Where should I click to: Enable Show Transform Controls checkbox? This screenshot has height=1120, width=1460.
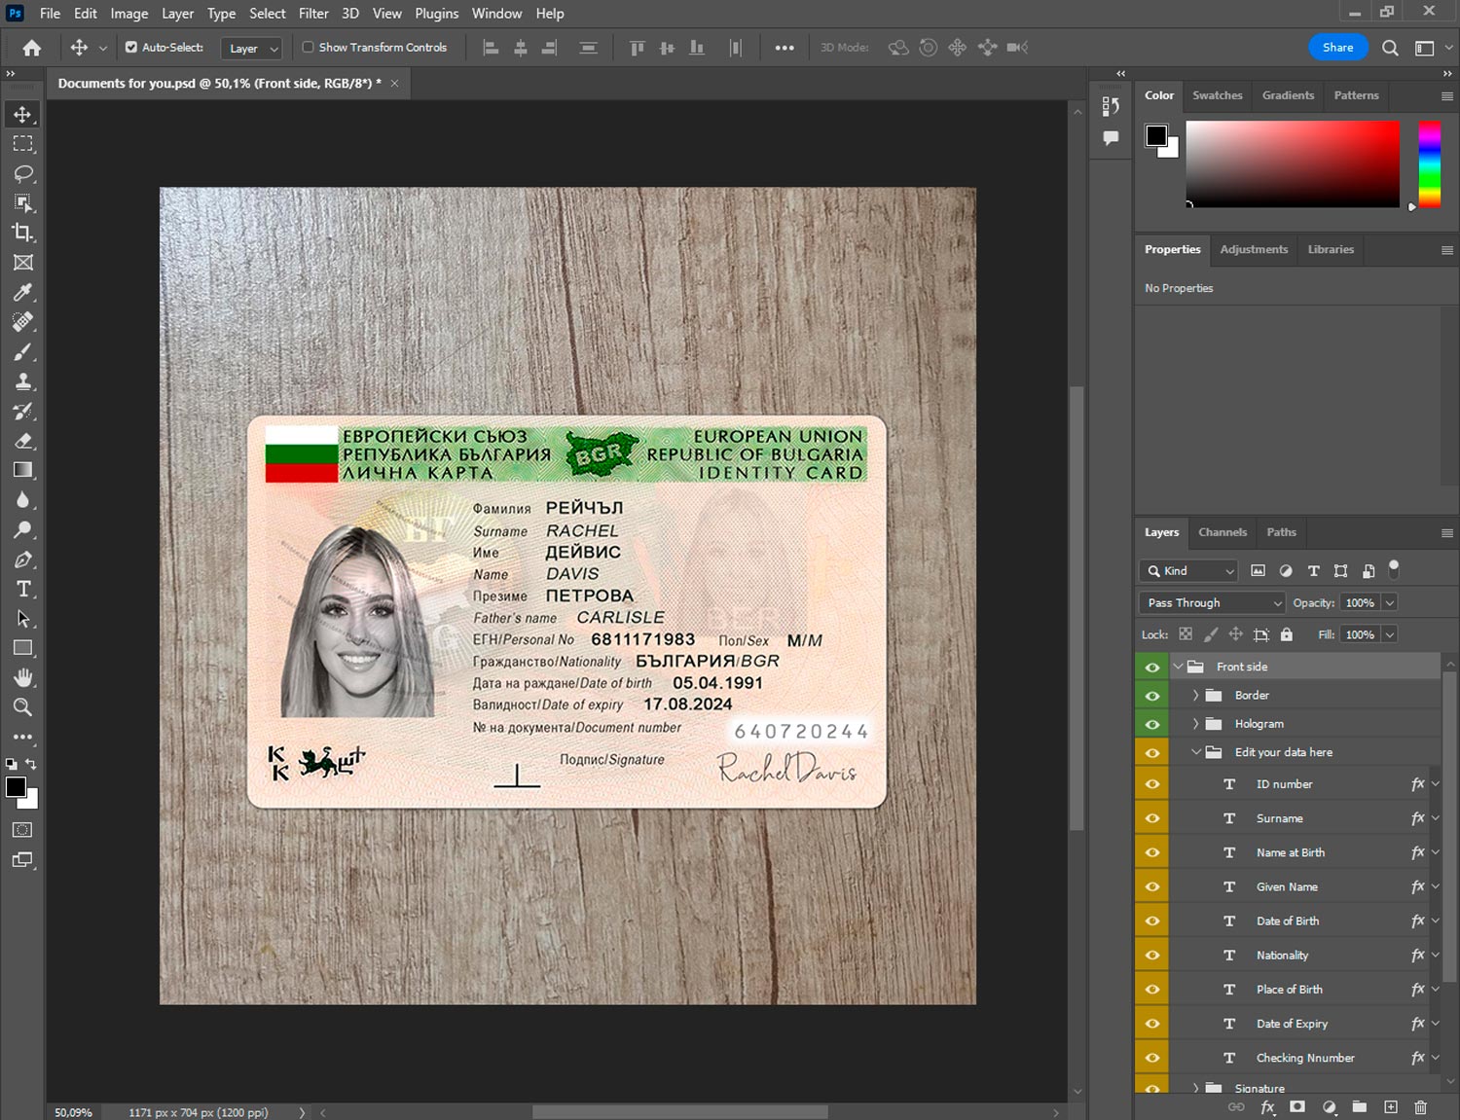click(308, 47)
